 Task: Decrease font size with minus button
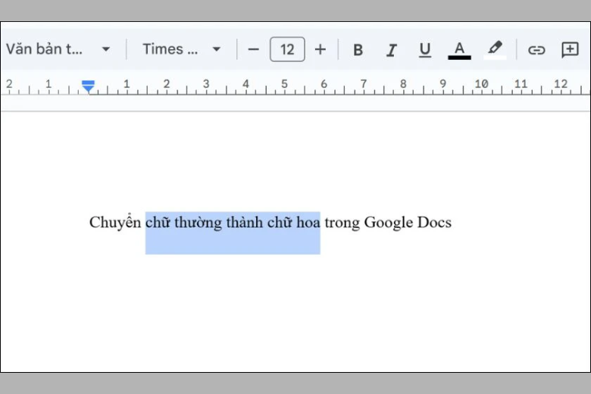pyautogui.click(x=253, y=49)
